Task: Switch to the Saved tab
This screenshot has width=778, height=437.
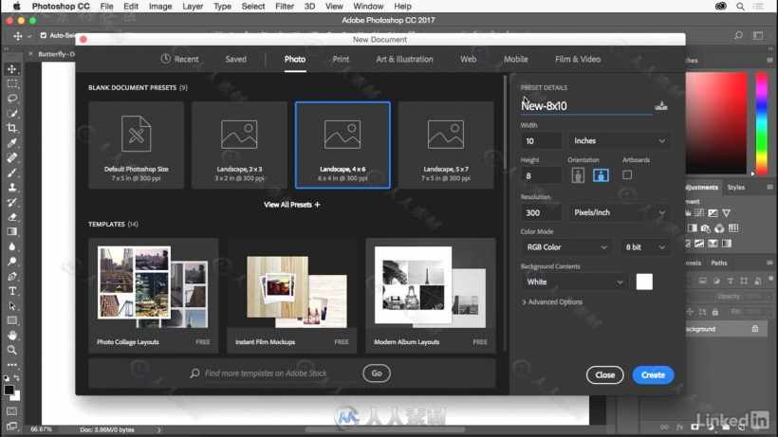Action: pos(235,59)
